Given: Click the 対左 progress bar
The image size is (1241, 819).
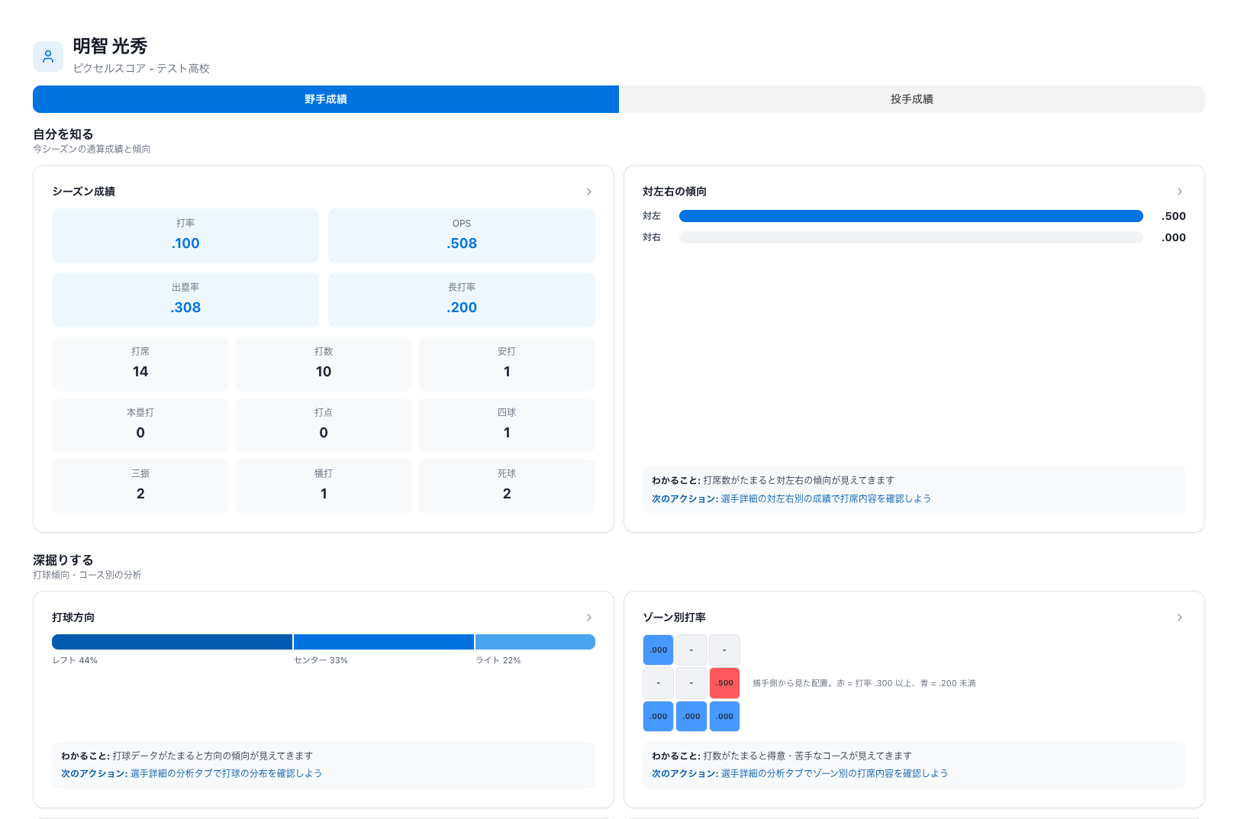Looking at the screenshot, I should pos(911,216).
